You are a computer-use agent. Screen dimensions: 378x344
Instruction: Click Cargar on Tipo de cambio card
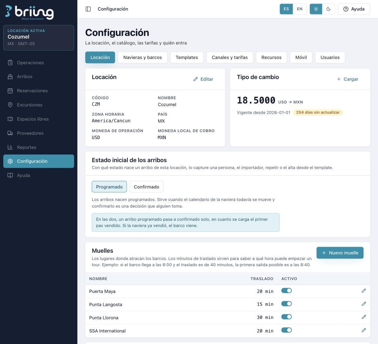[x=347, y=79]
